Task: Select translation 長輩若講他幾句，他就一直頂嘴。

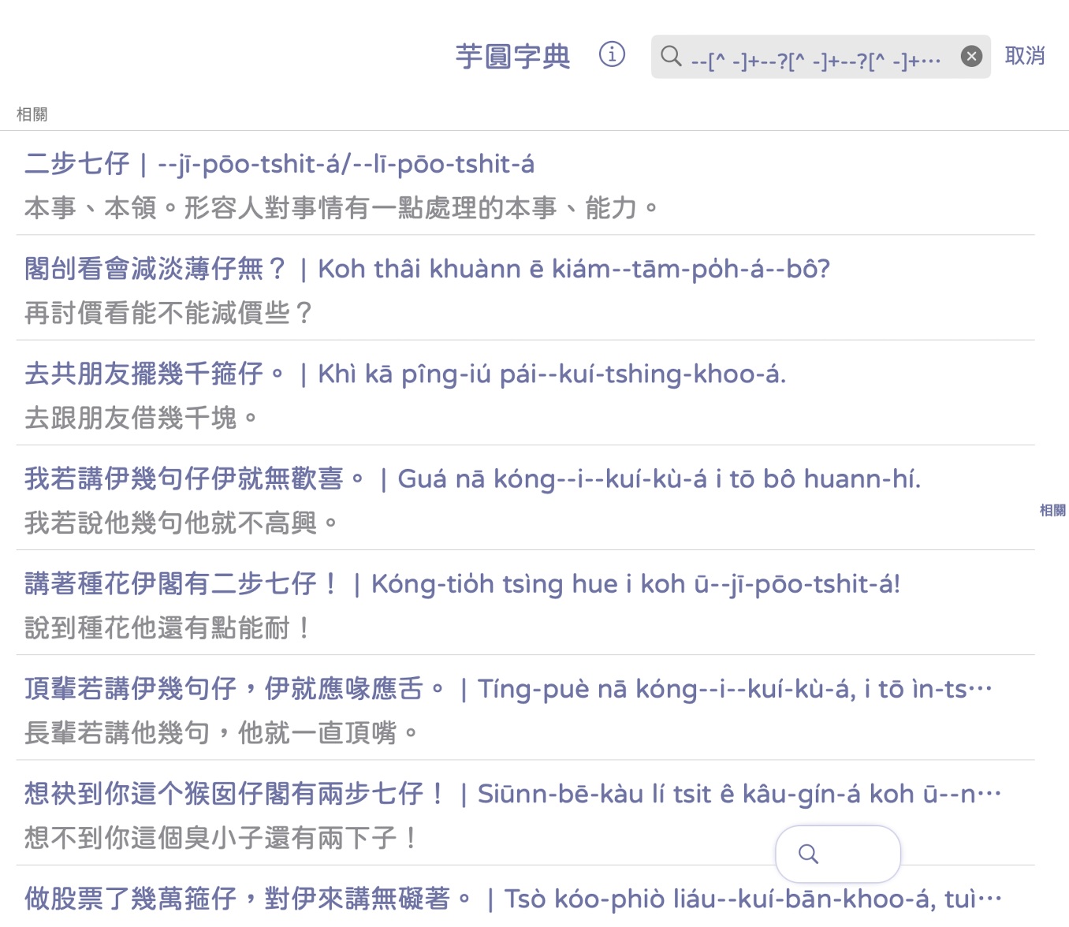Action: (222, 733)
